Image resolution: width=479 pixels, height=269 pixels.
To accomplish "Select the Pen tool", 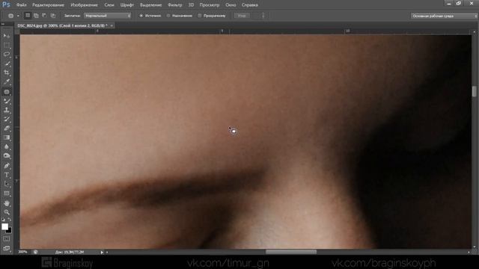I will [7, 166].
